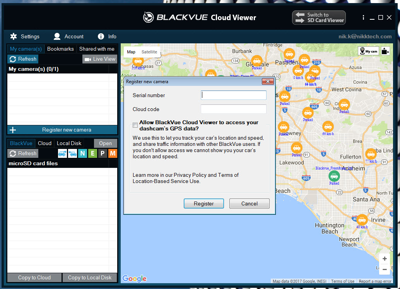Open the Info menu

pyautogui.click(x=107, y=36)
